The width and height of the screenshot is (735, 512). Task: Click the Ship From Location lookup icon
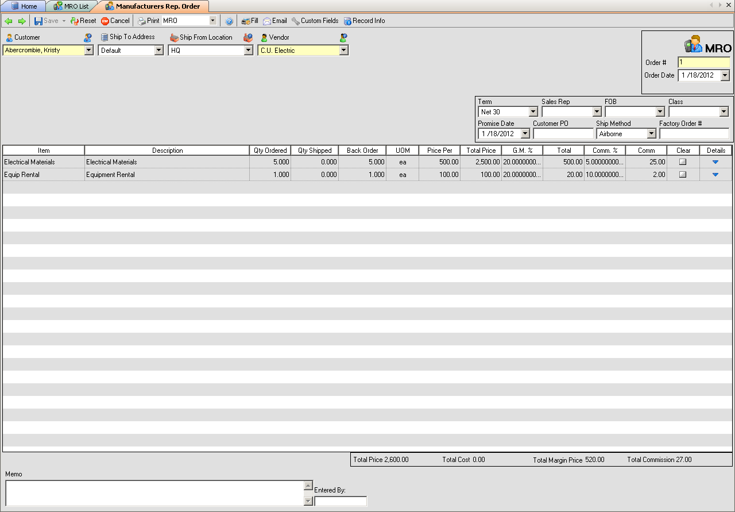(x=248, y=38)
